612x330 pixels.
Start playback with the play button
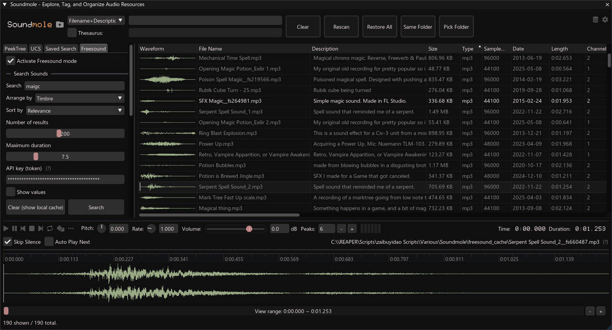pyautogui.click(x=6, y=229)
